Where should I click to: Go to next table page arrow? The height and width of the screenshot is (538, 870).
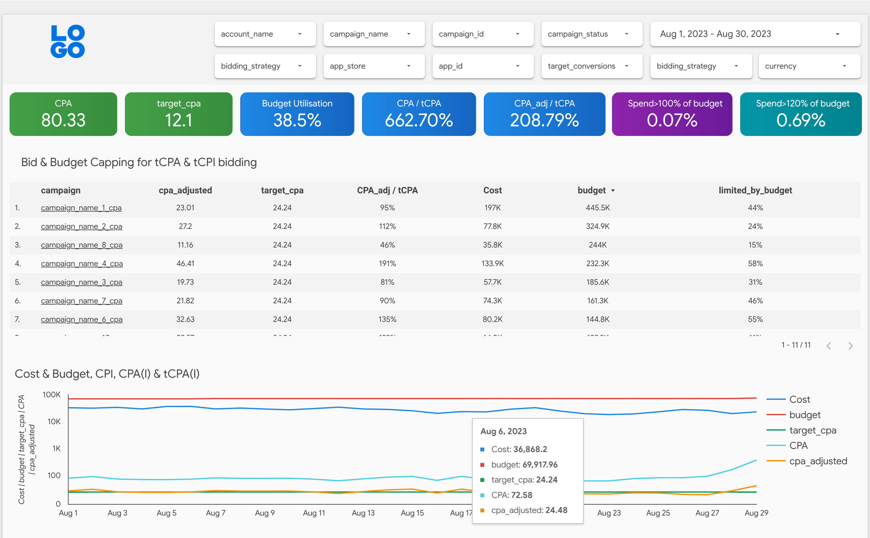click(x=850, y=346)
